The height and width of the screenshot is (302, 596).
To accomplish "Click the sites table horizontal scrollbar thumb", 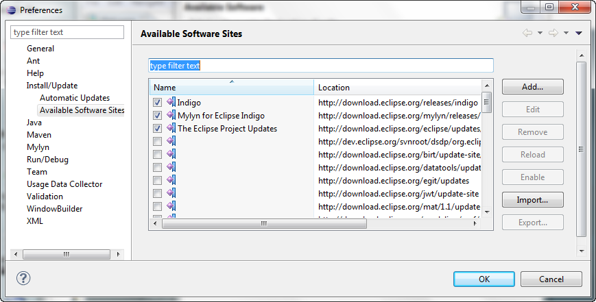I will coord(264,224).
